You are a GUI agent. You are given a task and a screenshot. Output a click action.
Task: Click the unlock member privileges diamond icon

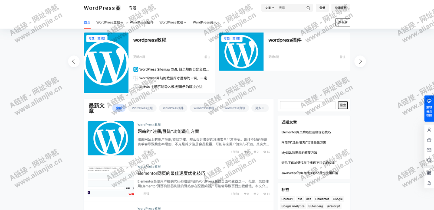pyautogui.click(x=429, y=101)
